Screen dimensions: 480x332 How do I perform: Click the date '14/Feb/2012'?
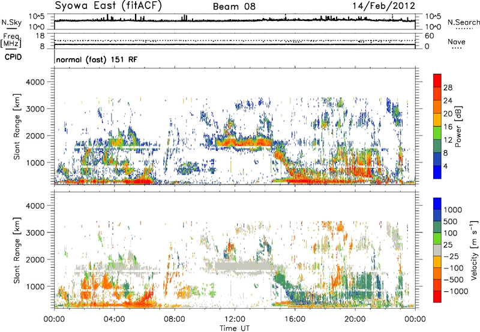[383, 6]
